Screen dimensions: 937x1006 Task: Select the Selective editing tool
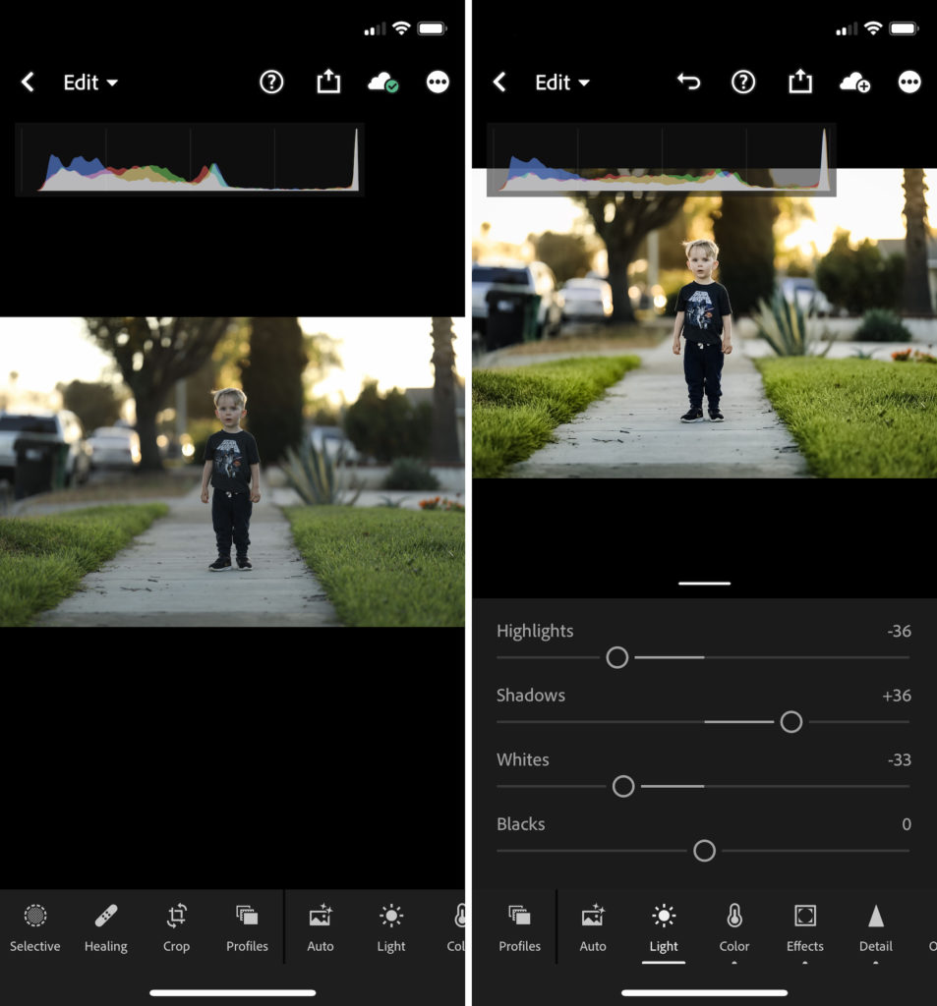pyautogui.click(x=35, y=927)
